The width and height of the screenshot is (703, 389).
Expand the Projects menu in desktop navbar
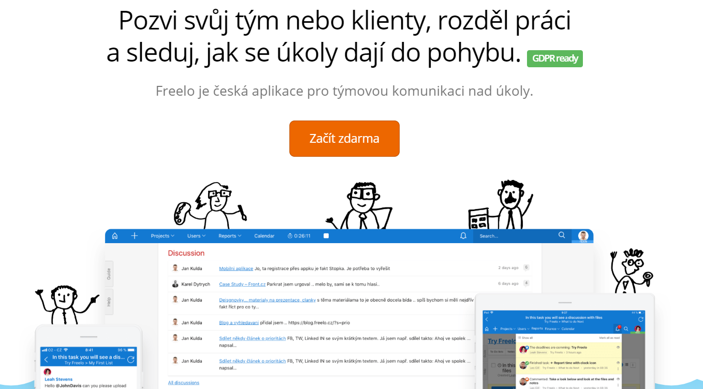[163, 236]
